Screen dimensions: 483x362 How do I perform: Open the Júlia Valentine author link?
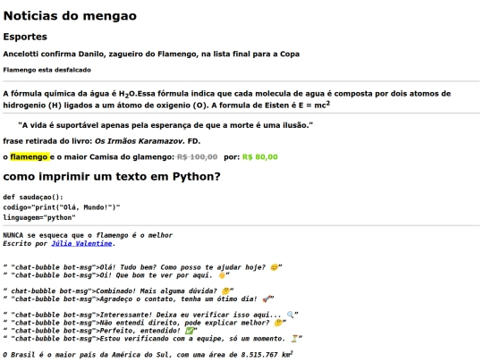click(x=81, y=243)
